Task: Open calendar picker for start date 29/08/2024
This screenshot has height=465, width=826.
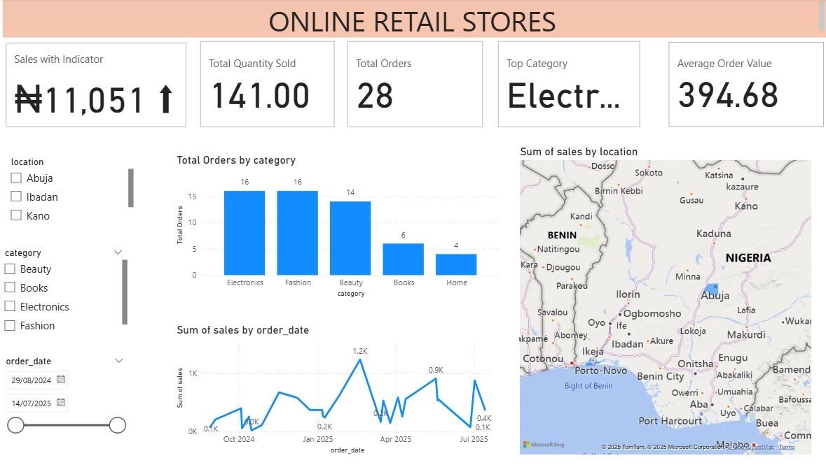Action: pyautogui.click(x=60, y=379)
